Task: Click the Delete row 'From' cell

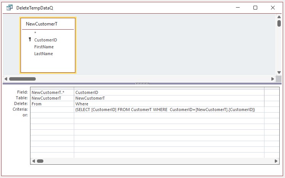Action: click(x=52, y=104)
